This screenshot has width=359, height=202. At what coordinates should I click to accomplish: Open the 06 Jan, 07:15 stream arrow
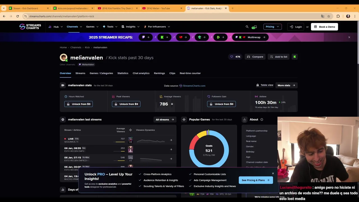point(171,159)
